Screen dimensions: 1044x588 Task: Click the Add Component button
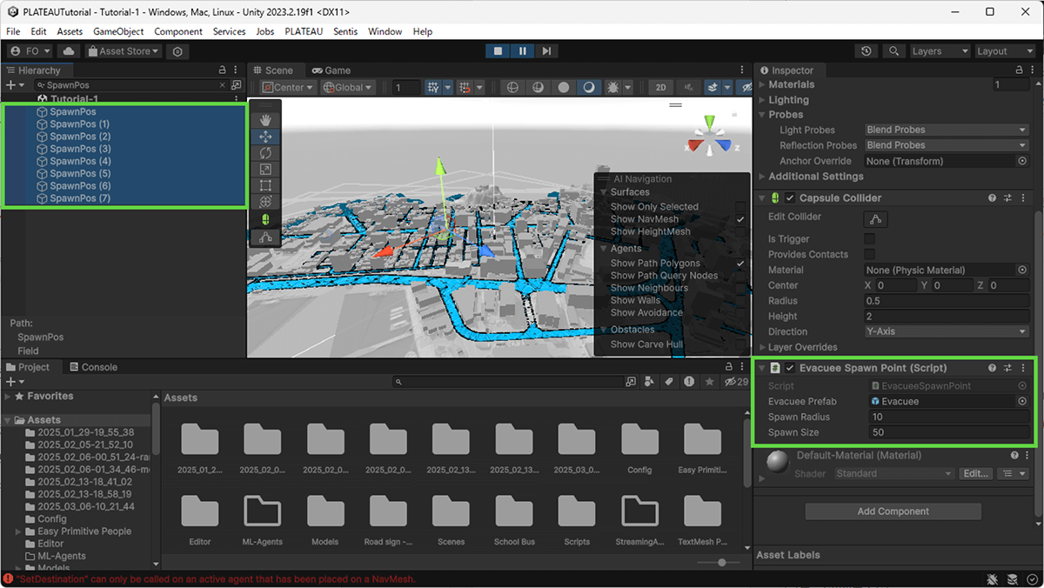(x=893, y=511)
